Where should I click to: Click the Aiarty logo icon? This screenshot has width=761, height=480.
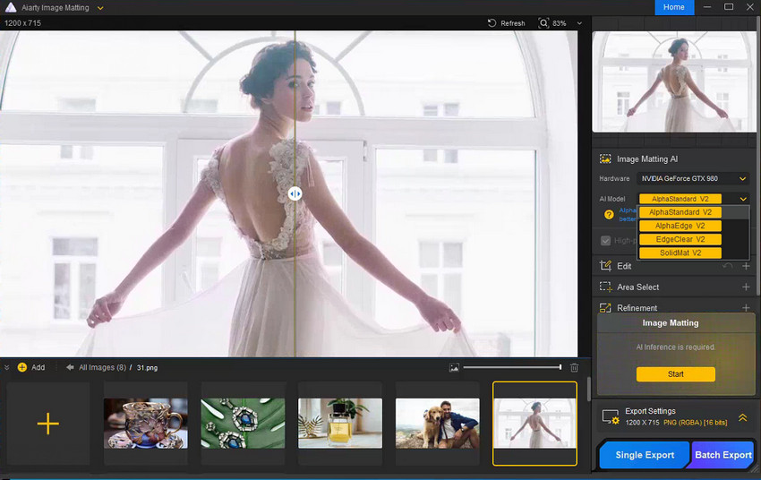[10, 7]
